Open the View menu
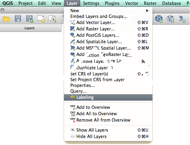The width and height of the screenshot is (190, 145). pyautogui.click(x=56, y=3)
